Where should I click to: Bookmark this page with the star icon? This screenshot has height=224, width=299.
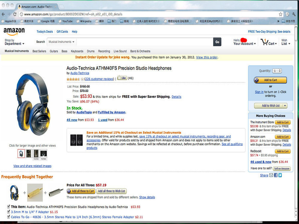click(x=280, y=14)
